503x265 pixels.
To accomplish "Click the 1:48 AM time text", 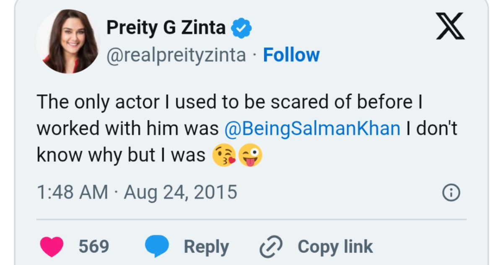I will [72, 193].
